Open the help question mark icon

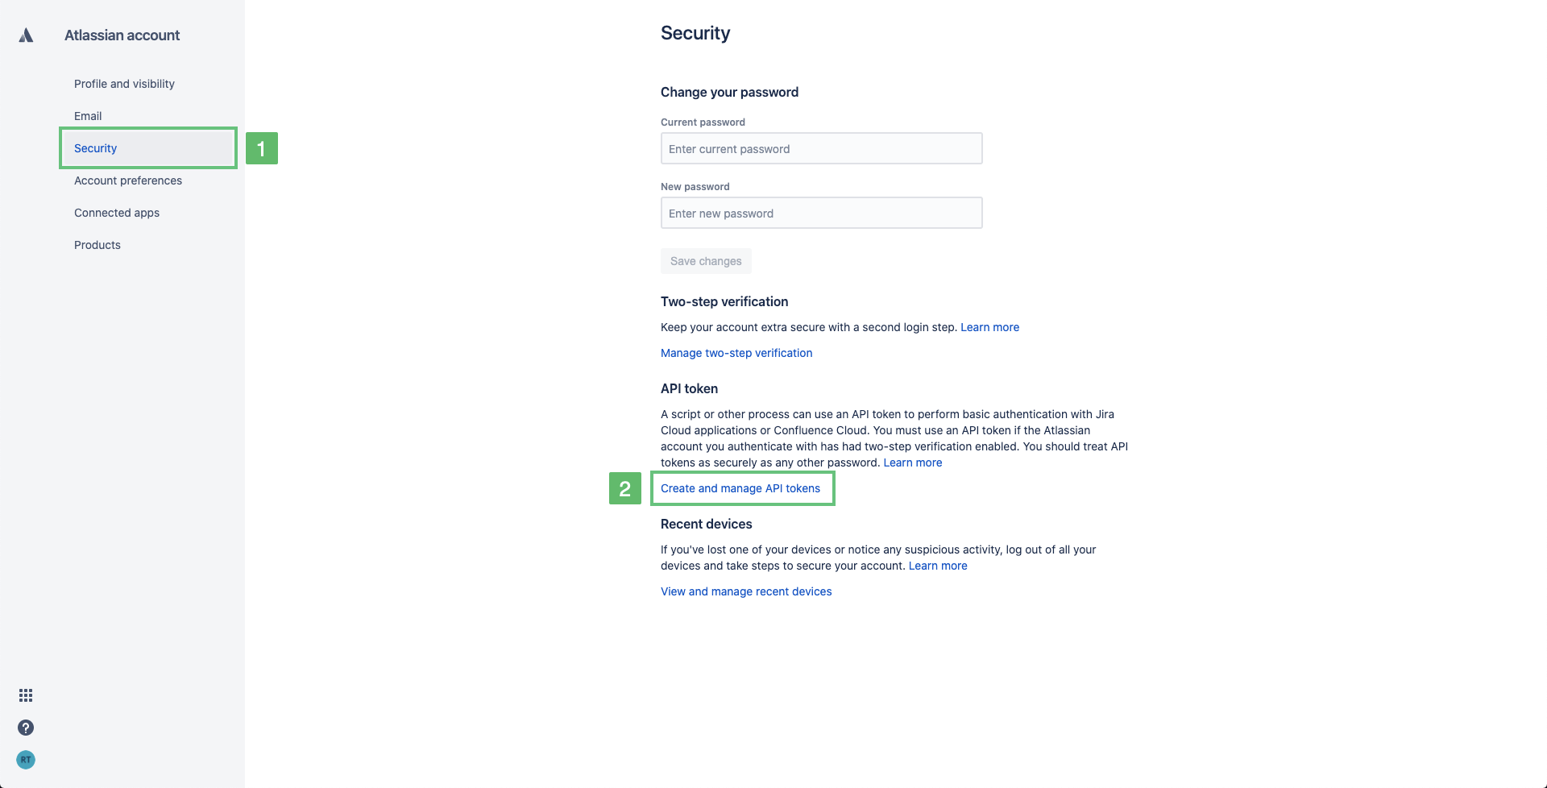[x=26, y=728]
